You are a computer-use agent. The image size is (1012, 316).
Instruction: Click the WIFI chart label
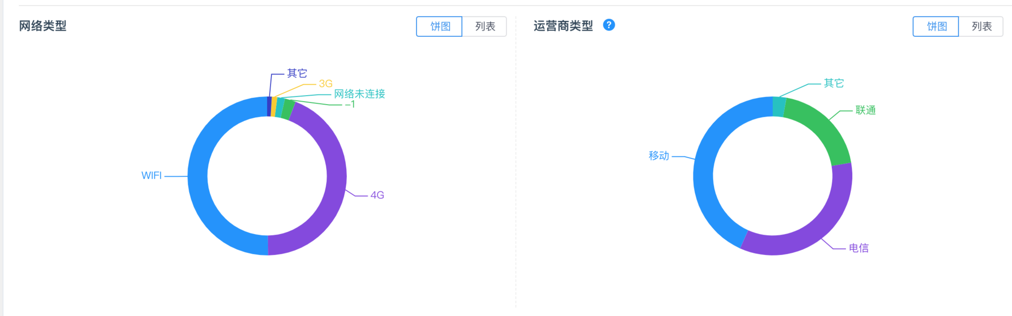[x=151, y=176]
